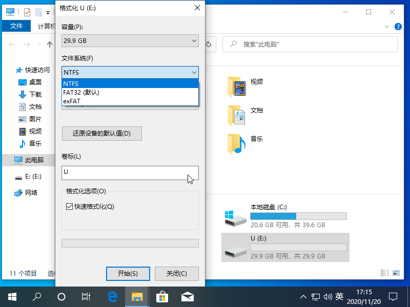Click inside the 卷标 volume label field
410x307 pixels.
(128, 172)
